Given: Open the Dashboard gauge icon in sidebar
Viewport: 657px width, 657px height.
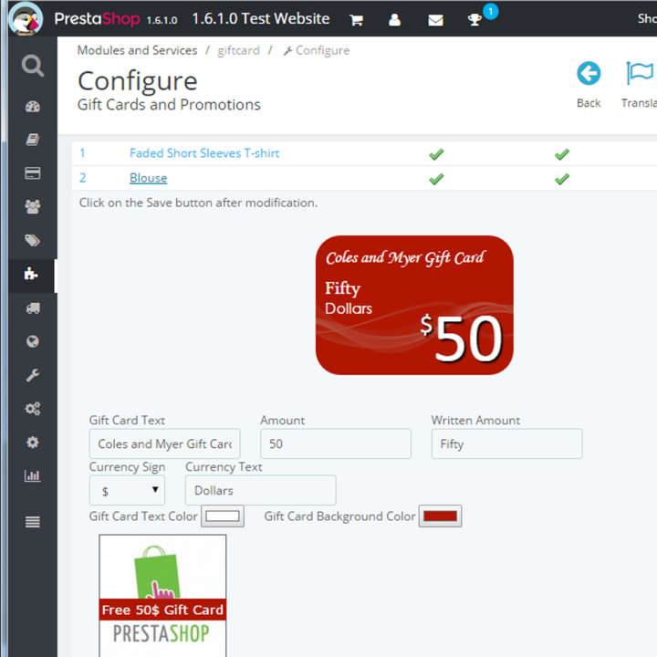Looking at the screenshot, I should pyautogui.click(x=33, y=107).
